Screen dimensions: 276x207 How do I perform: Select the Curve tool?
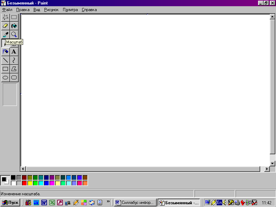(14, 60)
